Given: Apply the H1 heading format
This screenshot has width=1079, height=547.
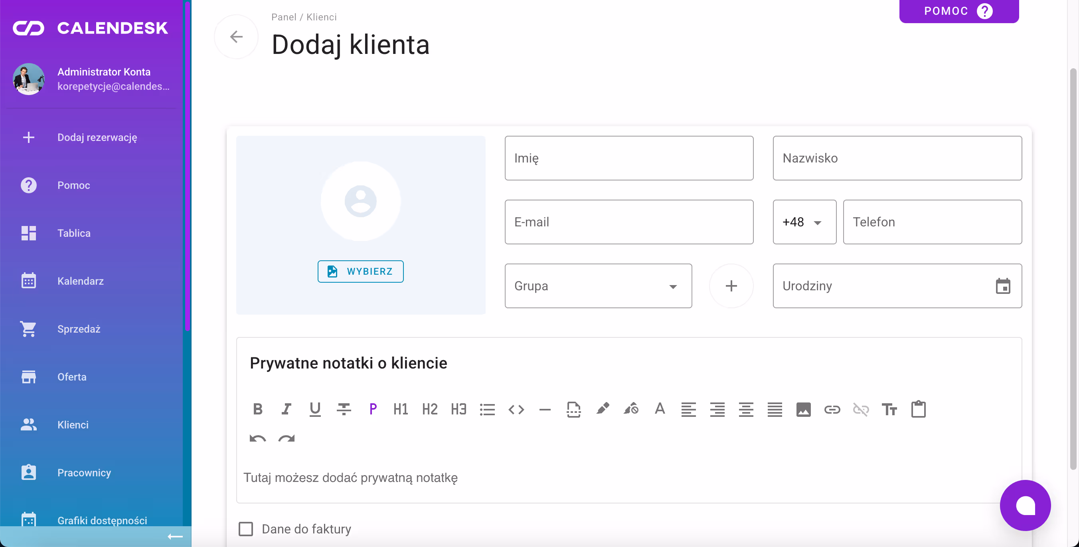Looking at the screenshot, I should (401, 409).
